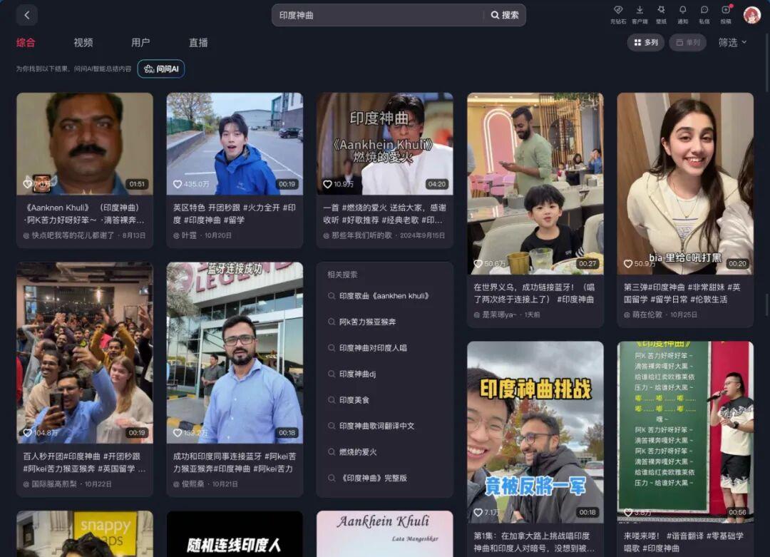The height and width of the screenshot is (557, 770).
Task: Expand the 筛选 filter dropdown
Action: 732,43
